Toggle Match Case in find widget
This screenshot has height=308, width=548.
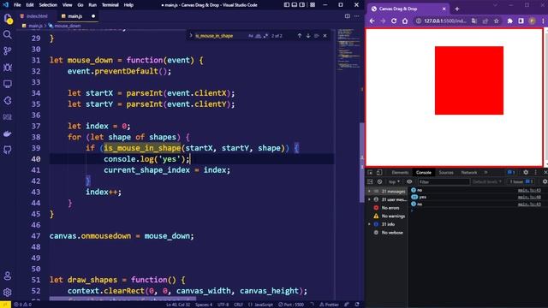[251, 36]
